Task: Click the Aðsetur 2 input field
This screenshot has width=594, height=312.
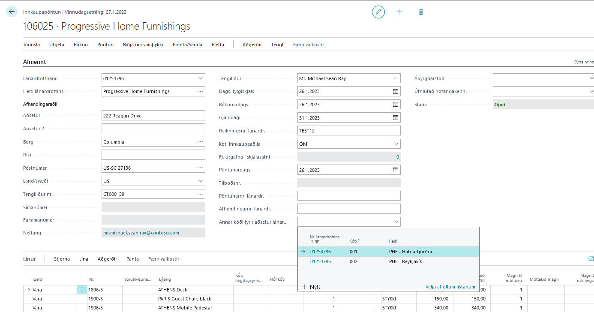Action: [153, 129]
